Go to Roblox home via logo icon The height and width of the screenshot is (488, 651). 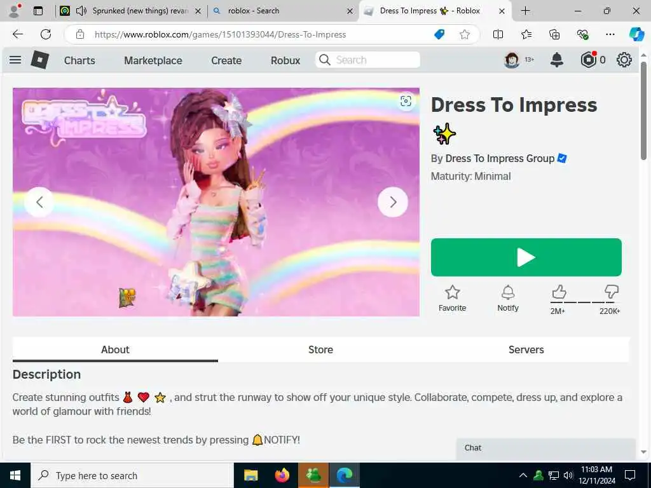pyautogui.click(x=40, y=60)
